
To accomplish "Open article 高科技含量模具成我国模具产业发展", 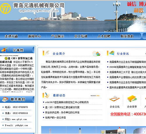I will pyautogui.click(x=128, y=87).
